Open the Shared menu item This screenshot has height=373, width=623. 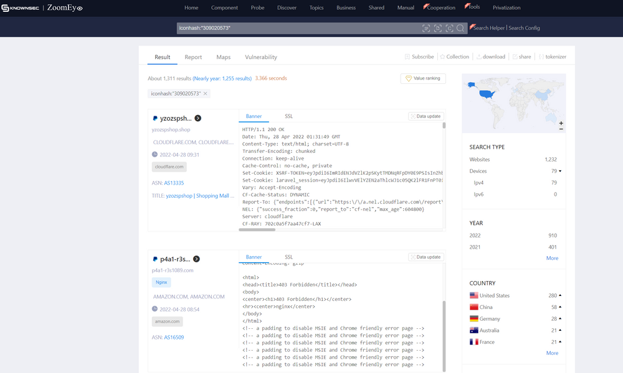[x=376, y=7]
